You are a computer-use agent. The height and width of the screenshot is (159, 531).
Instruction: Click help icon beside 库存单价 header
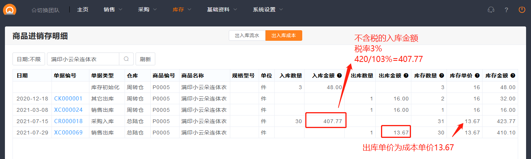(x=477, y=76)
